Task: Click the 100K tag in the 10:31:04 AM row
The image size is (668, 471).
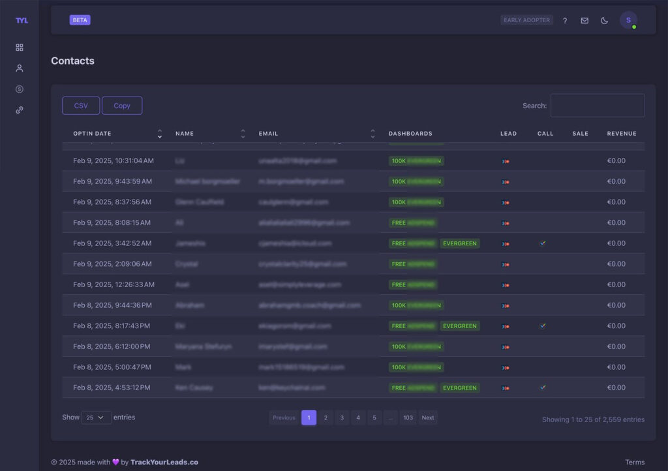Action: (416, 161)
